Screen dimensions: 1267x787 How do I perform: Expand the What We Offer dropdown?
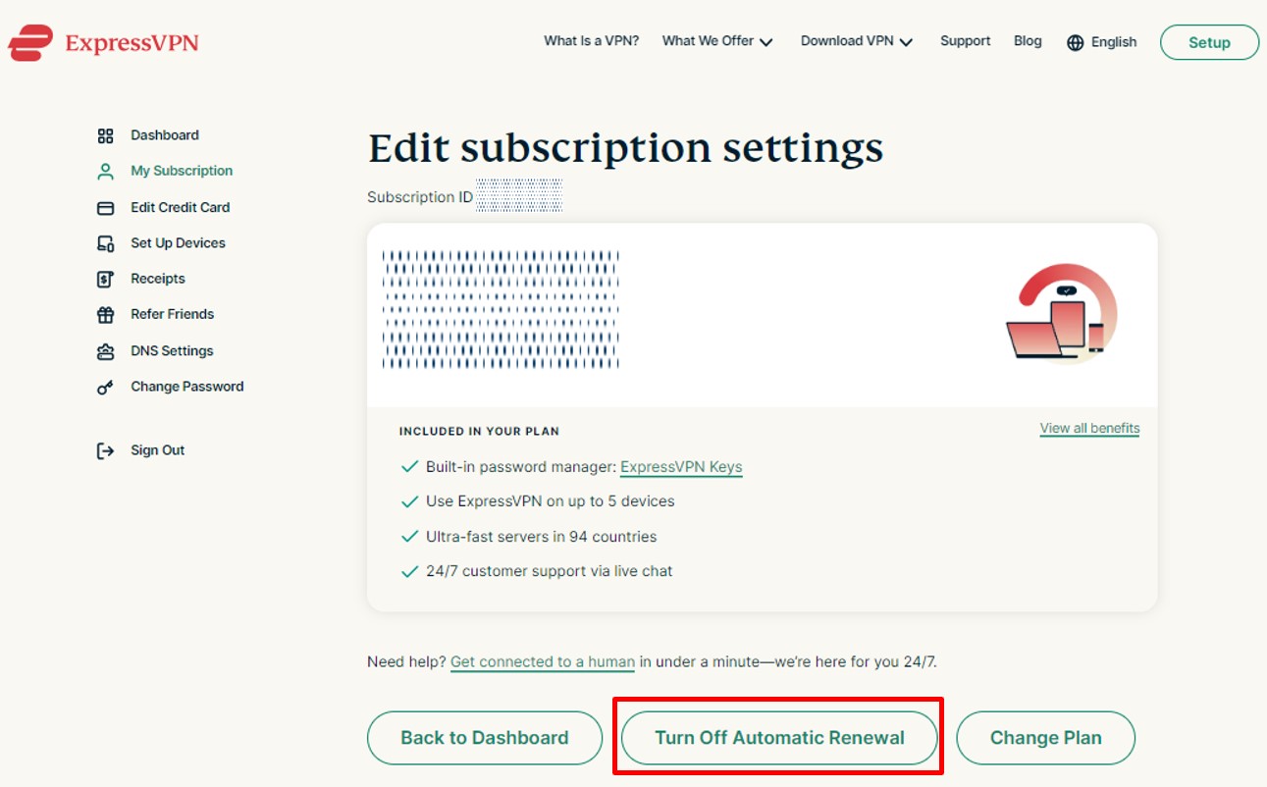point(717,41)
